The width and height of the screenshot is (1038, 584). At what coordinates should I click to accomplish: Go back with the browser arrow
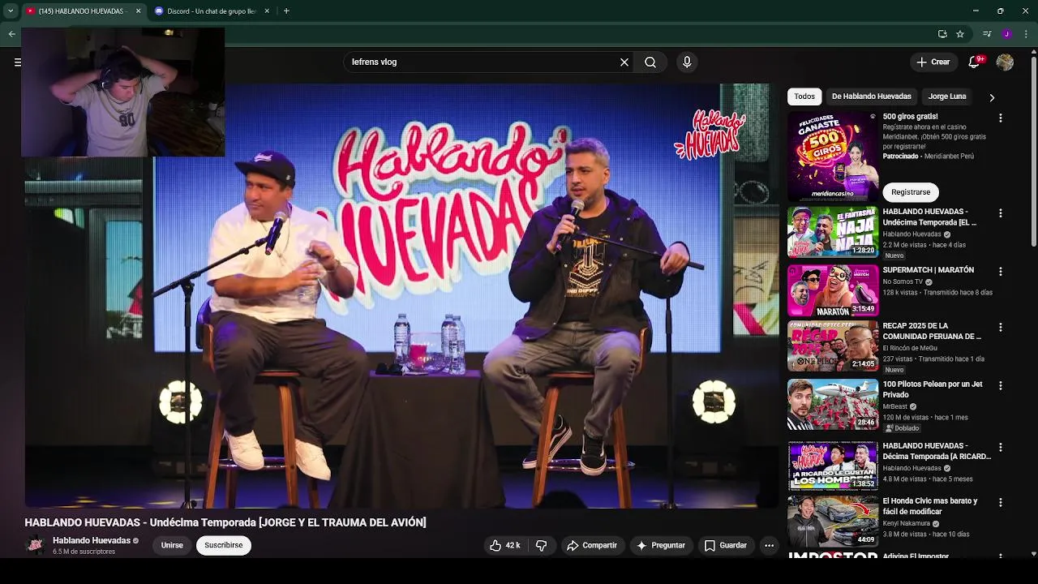[x=11, y=34]
